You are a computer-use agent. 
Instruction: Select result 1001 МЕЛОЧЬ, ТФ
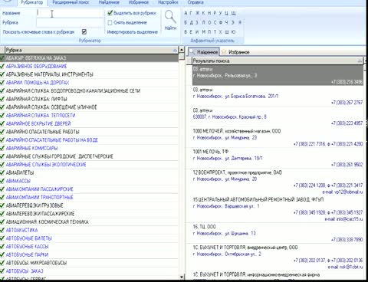coord(278,158)
